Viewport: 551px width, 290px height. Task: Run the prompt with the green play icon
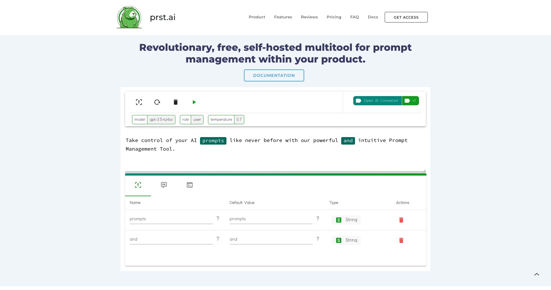[x=194, y=102]
